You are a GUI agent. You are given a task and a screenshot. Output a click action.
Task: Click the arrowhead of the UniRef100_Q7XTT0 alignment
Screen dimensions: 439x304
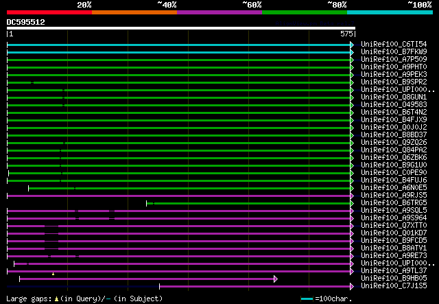pos(353,226)
